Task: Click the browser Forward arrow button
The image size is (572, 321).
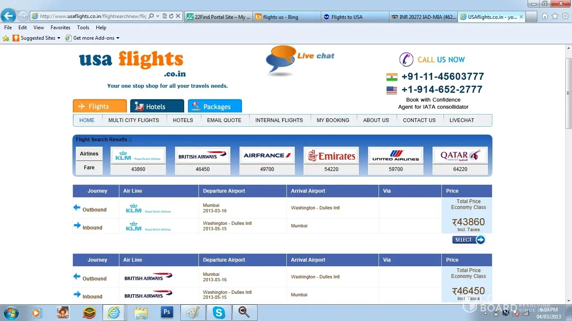Action: [x=23, y=16]
